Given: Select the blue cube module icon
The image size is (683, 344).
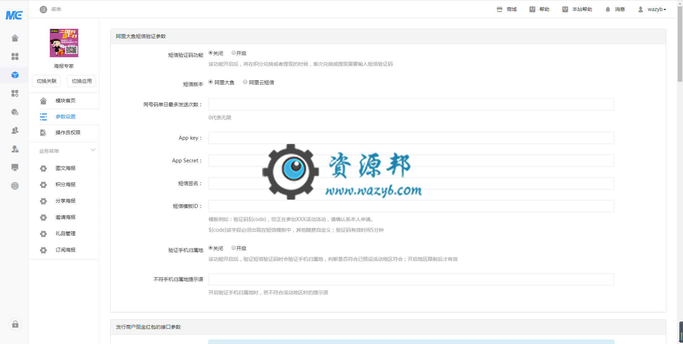Looking at the screenshot, I should click(x=15, y=75).
